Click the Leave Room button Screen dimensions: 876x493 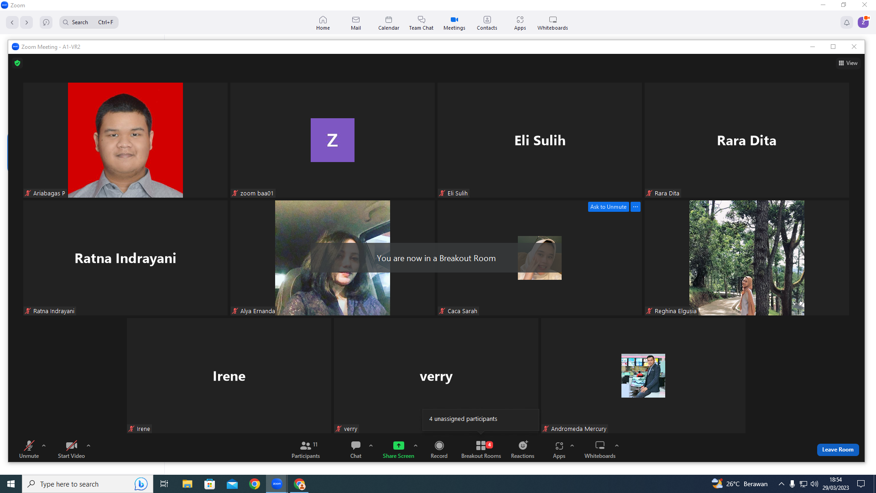[838, 450]
